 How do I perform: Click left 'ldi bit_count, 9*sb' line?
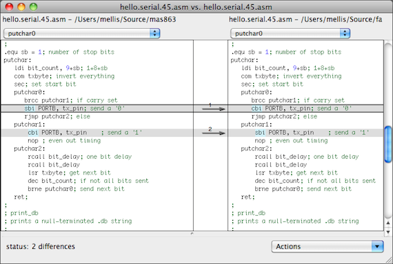click(61, 68)
